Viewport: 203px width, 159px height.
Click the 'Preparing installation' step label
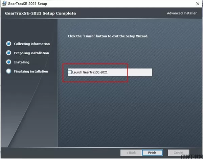click(31, 53)
